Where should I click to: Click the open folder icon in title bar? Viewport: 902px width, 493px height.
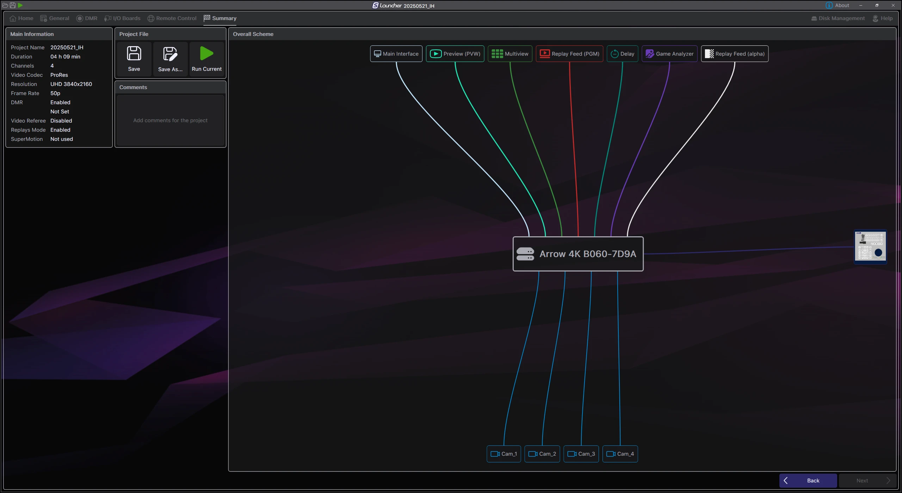click(5, 5)
